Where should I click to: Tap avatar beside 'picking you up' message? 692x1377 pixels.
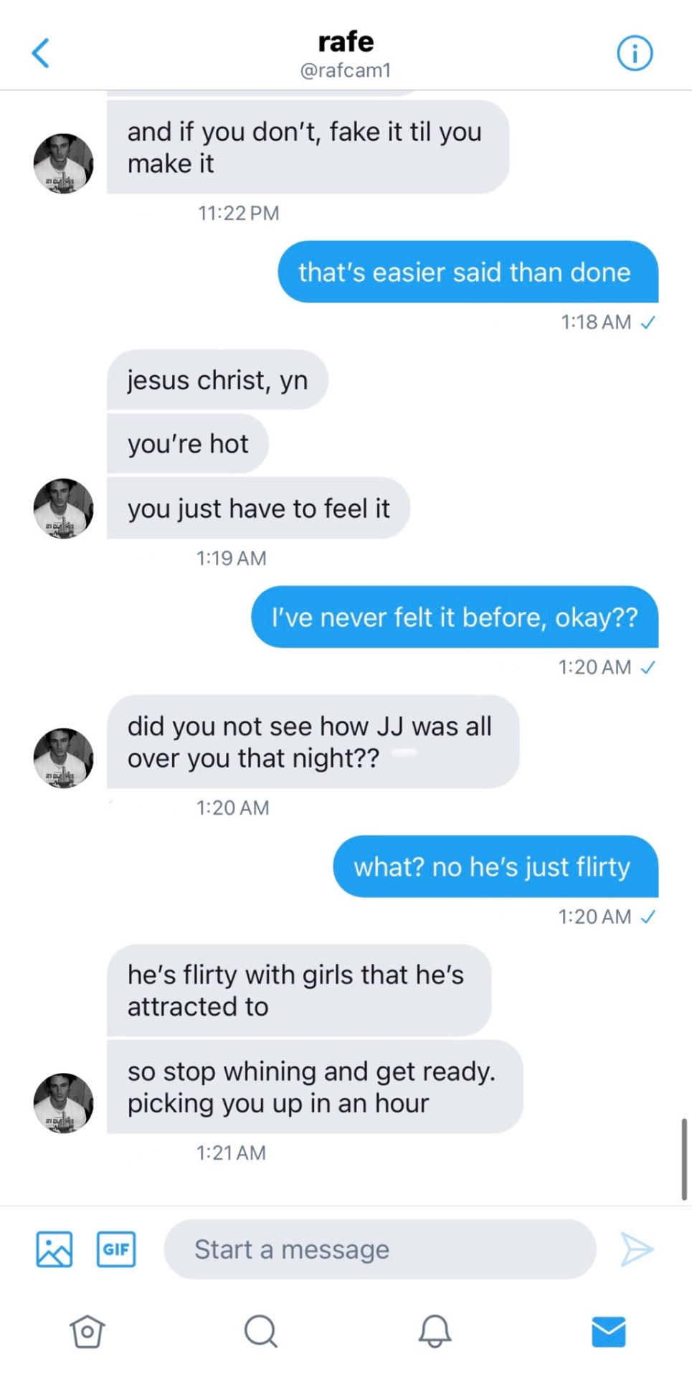point(64,1102)
